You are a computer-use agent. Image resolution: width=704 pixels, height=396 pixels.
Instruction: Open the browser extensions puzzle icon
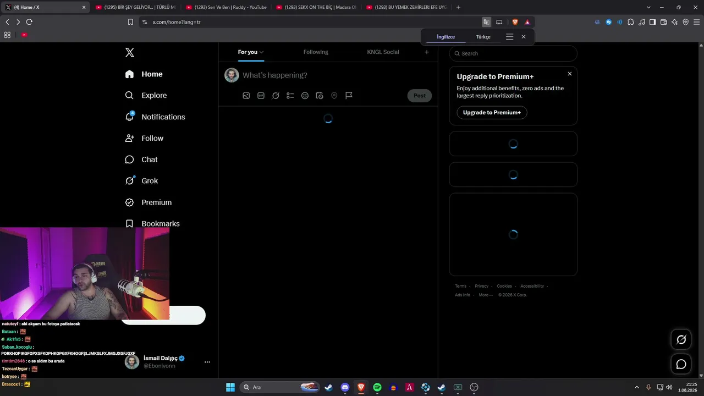click(x=630, y=22)
